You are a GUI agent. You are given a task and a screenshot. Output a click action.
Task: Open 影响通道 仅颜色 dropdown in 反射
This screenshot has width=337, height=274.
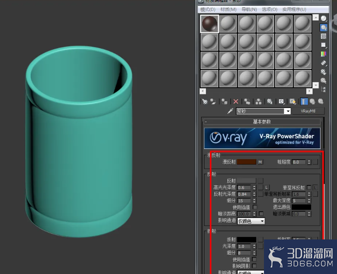[x=251, y=221]
